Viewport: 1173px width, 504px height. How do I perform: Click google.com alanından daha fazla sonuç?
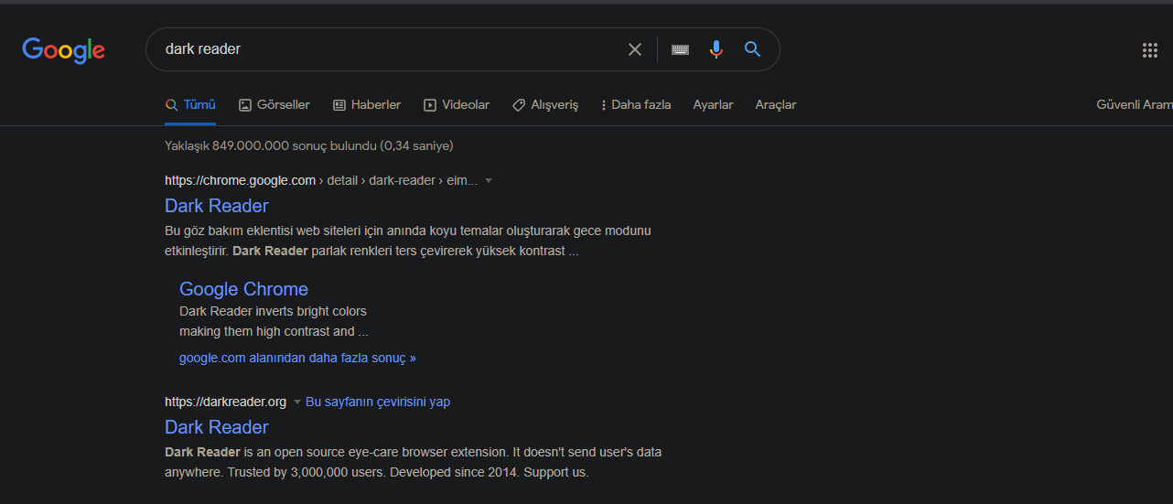pyautogui.click(x=297, y=358)
